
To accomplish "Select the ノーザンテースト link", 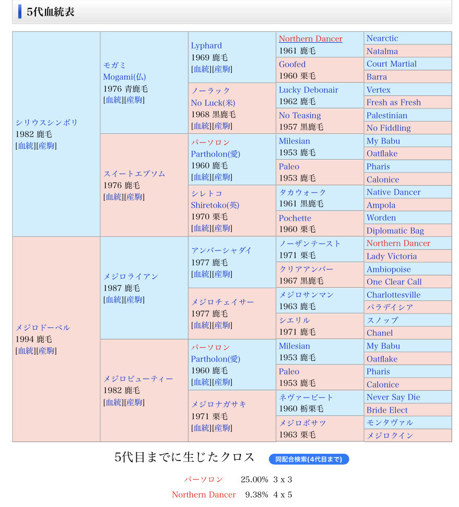I will [x=309, y=243].
